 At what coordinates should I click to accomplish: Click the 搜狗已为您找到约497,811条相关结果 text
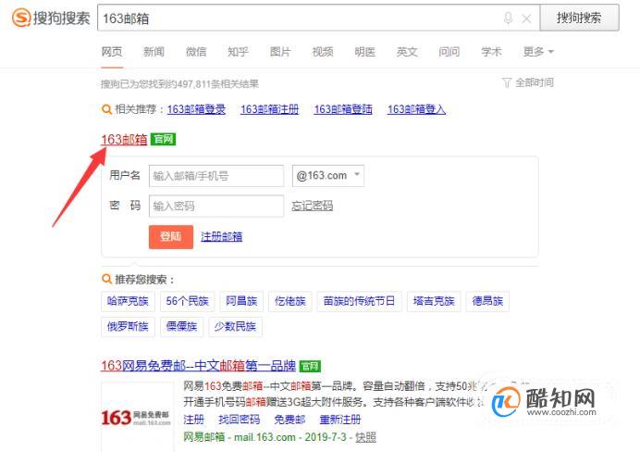click(179, 84)
